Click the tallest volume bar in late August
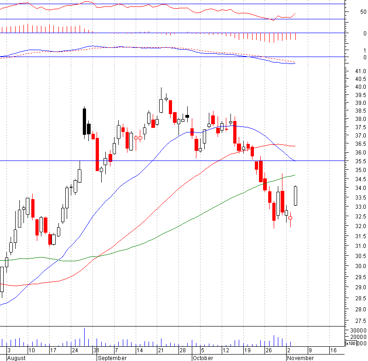 (84, 337)
